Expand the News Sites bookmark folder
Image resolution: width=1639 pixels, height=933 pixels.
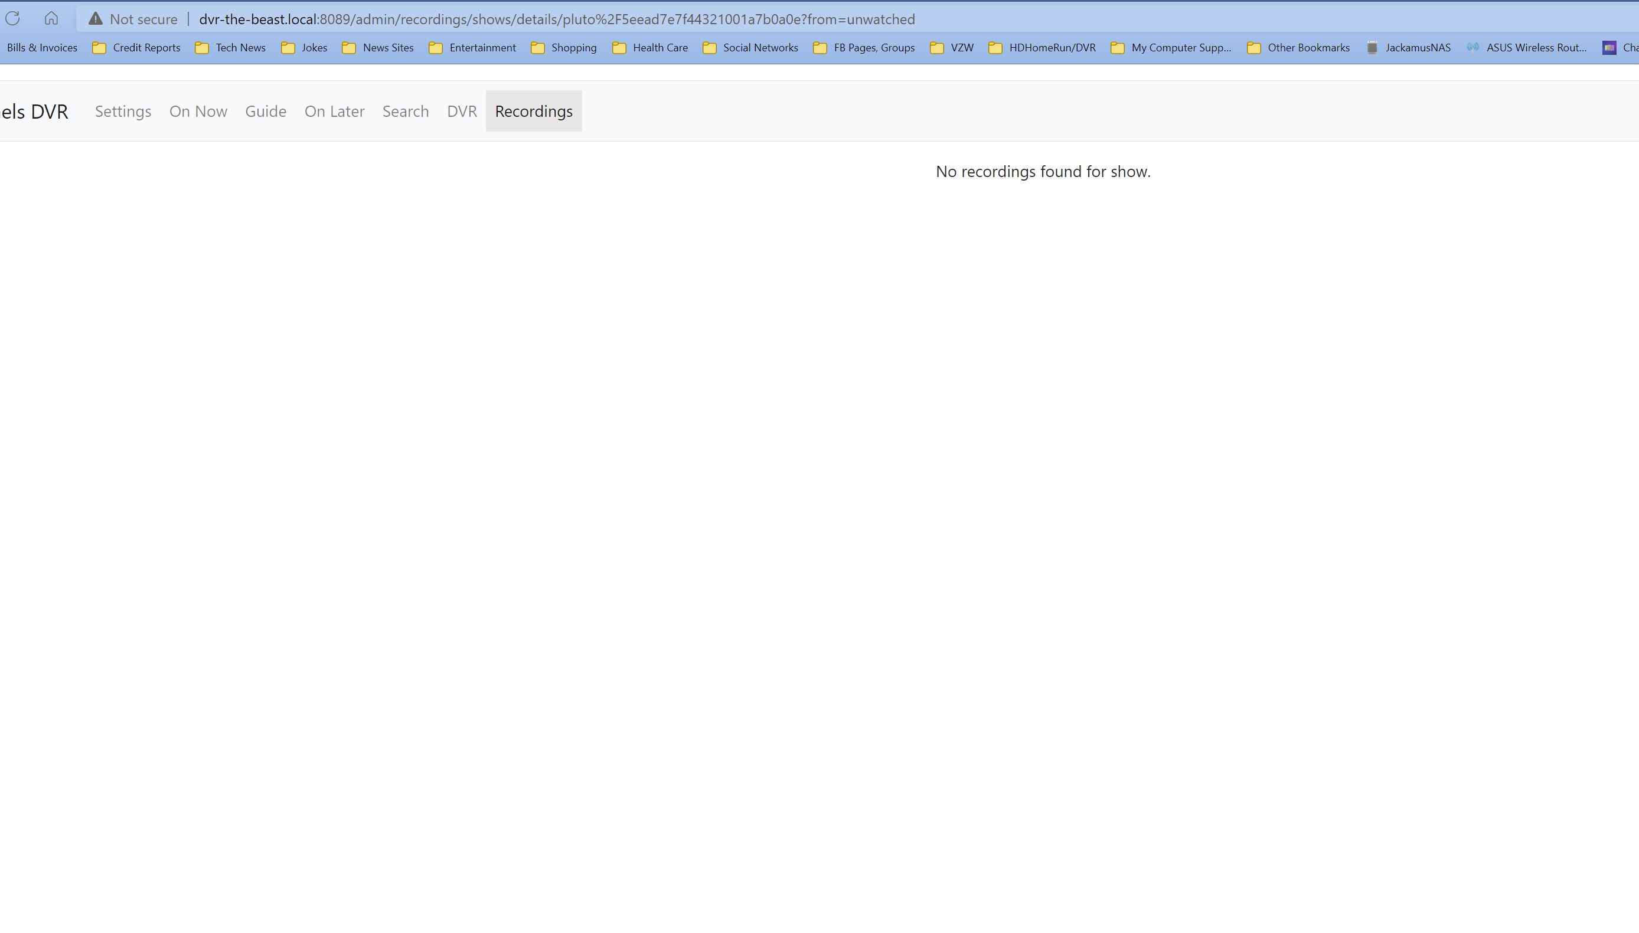point(378,47)
